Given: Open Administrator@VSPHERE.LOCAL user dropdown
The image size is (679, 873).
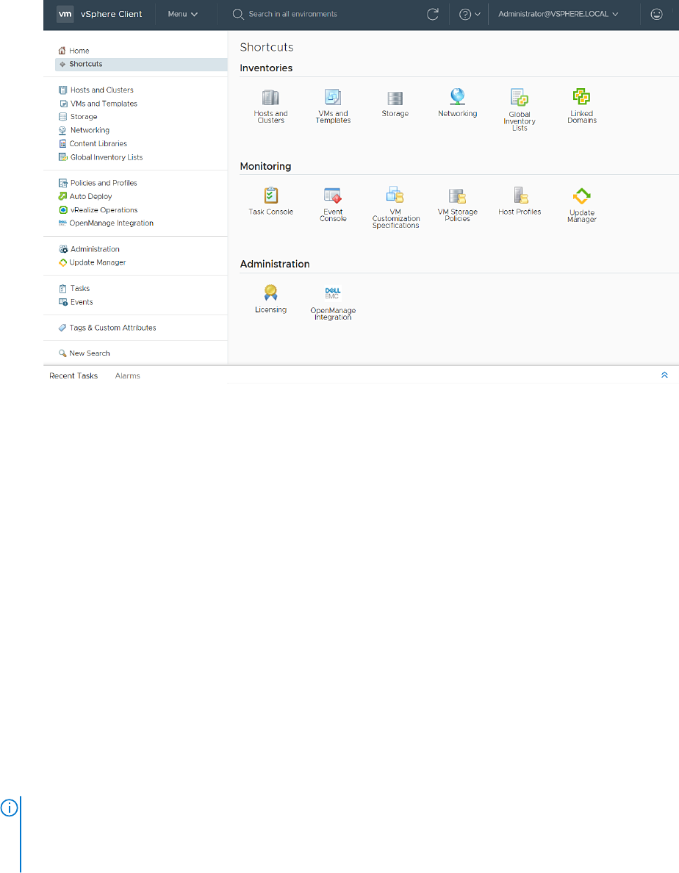Looking at the screenshot, I should (x=558, y=14).
